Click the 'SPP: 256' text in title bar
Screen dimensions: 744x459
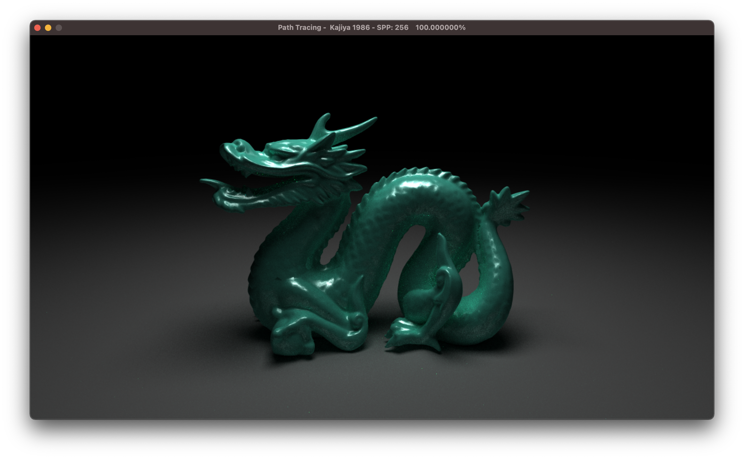tap(392, 28)
